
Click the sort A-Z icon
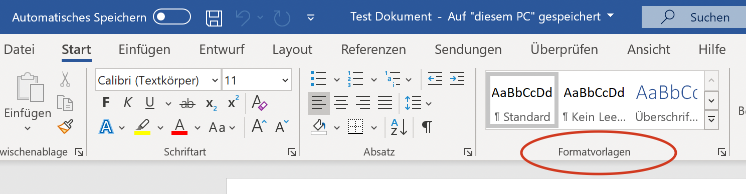(x=399, y=127)
